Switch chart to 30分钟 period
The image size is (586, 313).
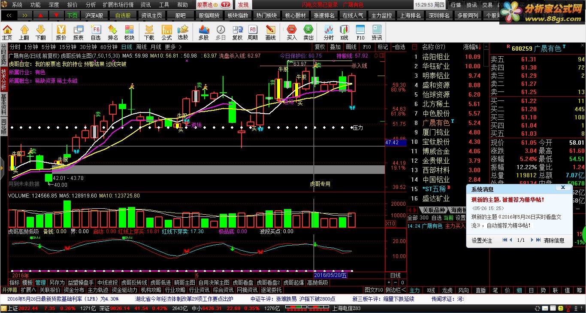coord(88,47)
